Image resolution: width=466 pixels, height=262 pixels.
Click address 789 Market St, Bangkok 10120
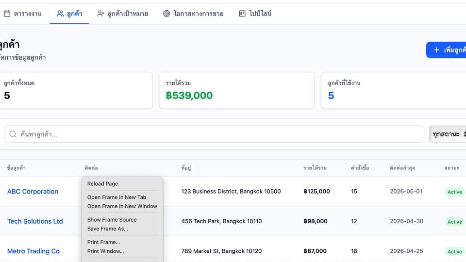pyautogui.click(x=221, y=251)
